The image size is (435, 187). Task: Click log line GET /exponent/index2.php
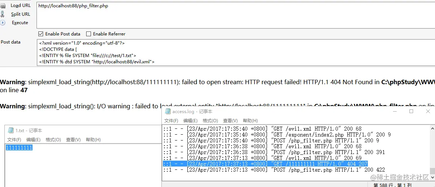(x=277, y=134)
